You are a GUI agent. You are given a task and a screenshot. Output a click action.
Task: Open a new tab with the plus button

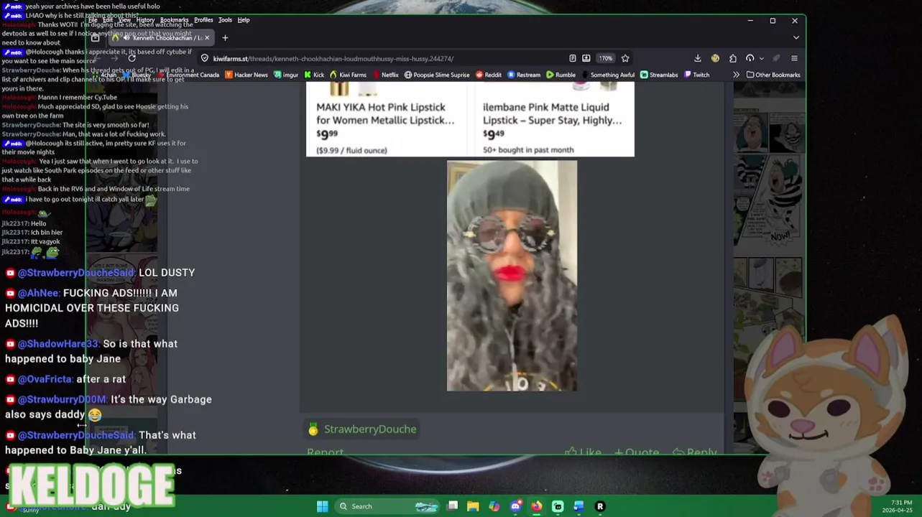click(x=225, y=38)
